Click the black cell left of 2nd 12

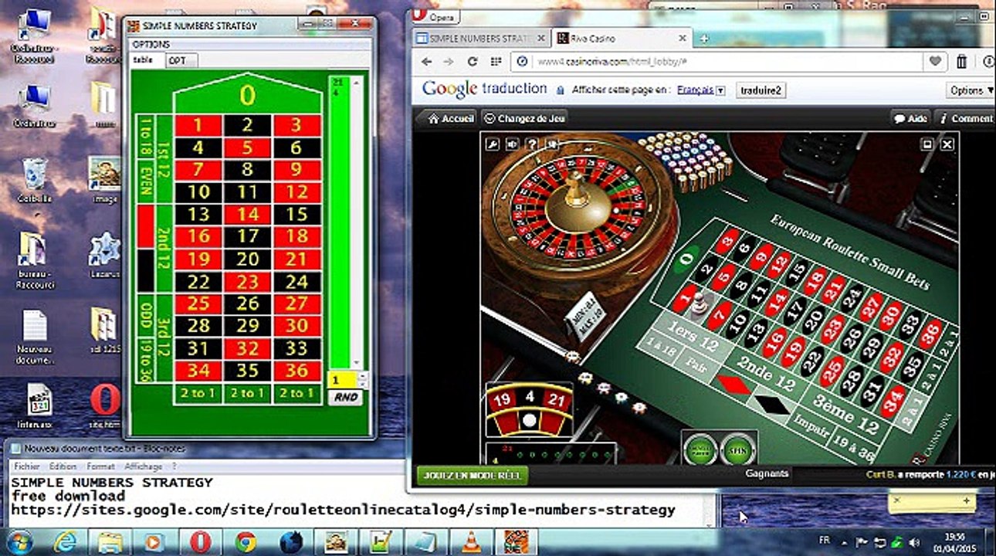pyautogui.click(x=145, y=270)
